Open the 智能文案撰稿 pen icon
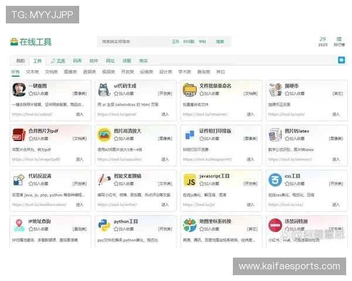This screenshot has height=281, width=352. 104,180
